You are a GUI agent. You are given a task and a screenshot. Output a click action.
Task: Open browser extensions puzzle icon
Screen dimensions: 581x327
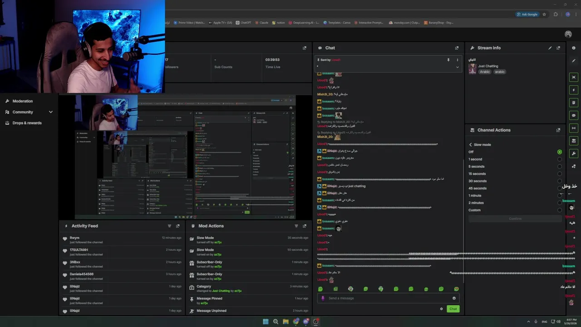pos(556,14)
